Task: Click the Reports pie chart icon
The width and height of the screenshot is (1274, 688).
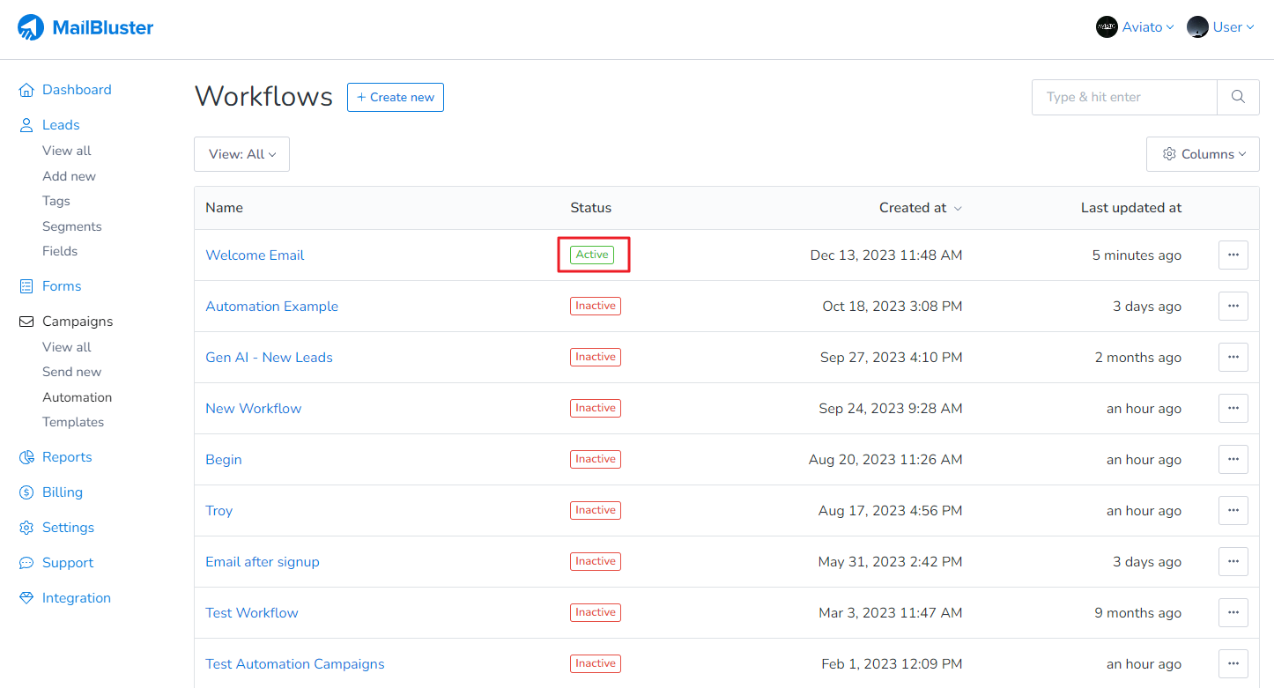Action: [x=26, y=457]
